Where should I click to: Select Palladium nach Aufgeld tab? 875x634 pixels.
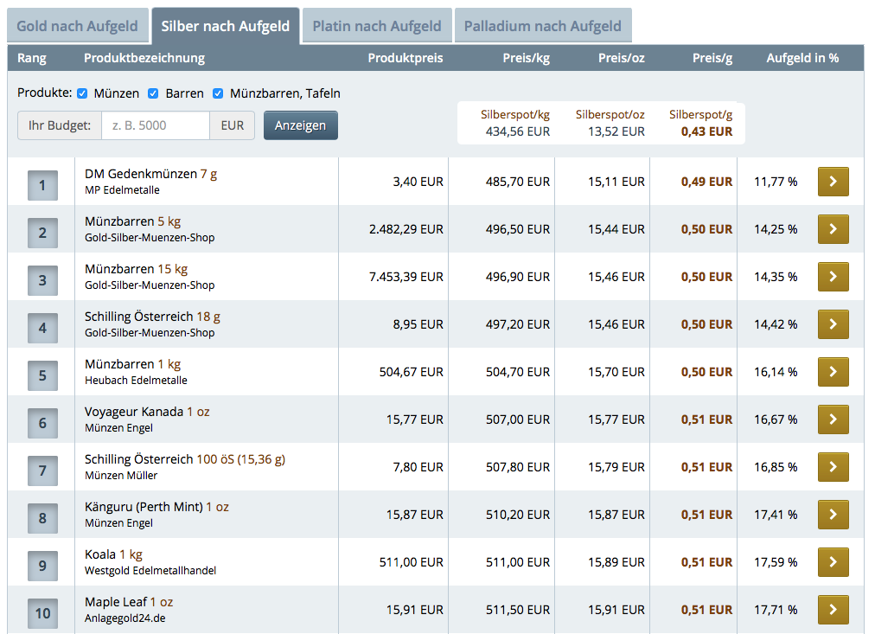pos(543,26)
